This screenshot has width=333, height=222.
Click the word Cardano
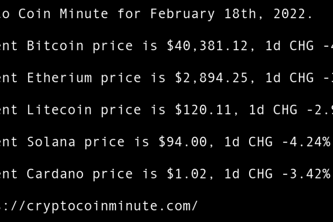[55, 174]
